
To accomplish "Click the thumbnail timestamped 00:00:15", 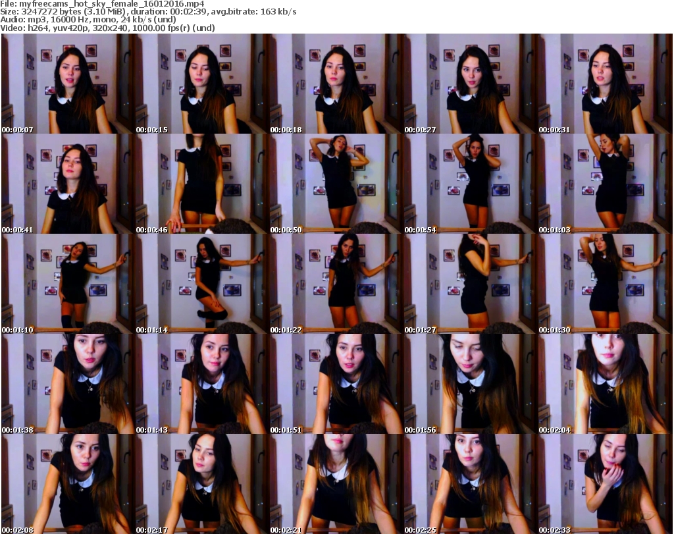I will pos(202,84).
